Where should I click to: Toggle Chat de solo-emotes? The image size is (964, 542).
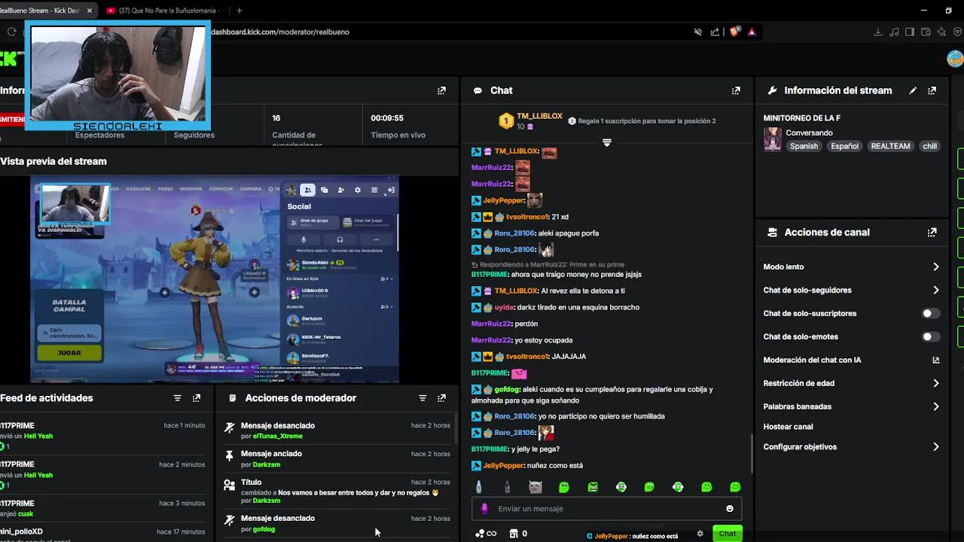(x=930, y=336)
